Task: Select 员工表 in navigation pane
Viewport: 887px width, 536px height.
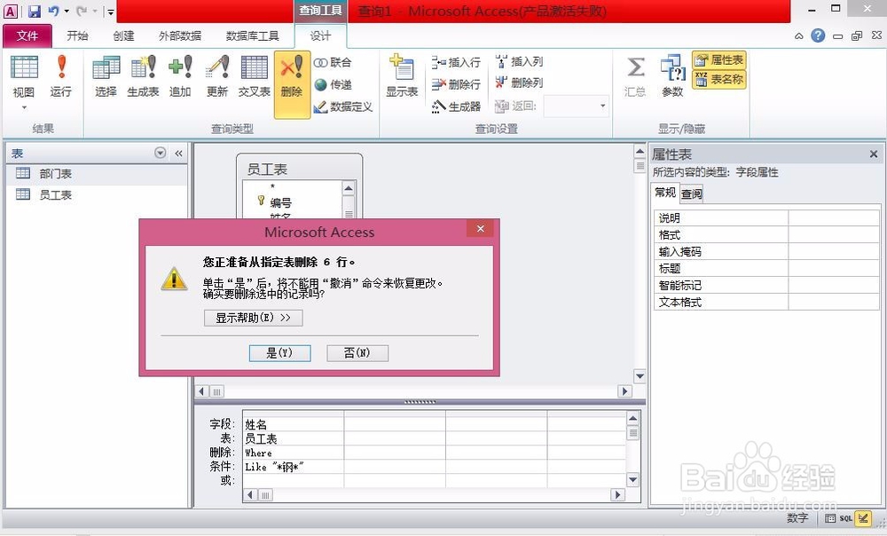Action: pos(96,194)
